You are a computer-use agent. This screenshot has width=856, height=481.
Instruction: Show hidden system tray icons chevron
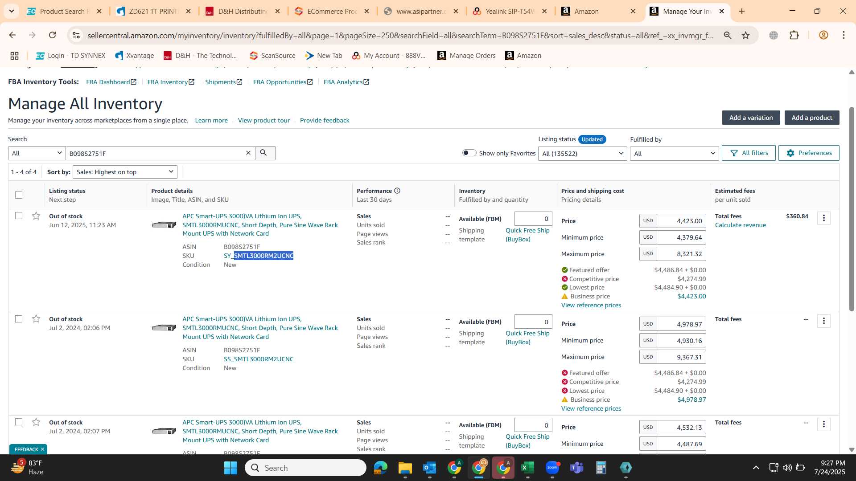coord(756,468)
